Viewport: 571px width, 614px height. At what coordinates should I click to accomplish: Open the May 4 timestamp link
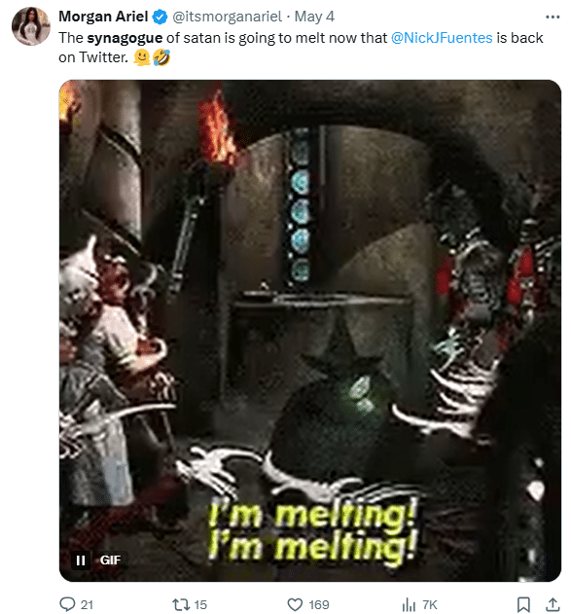(x=314, y=17)
